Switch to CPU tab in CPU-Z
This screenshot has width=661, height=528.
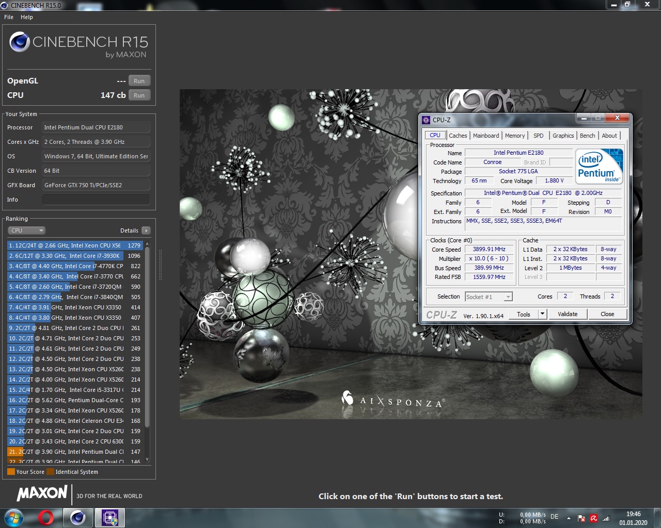[435, 135]
